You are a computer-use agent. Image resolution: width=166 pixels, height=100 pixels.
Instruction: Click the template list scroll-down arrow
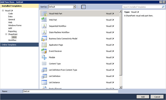(x=121, y=87)
